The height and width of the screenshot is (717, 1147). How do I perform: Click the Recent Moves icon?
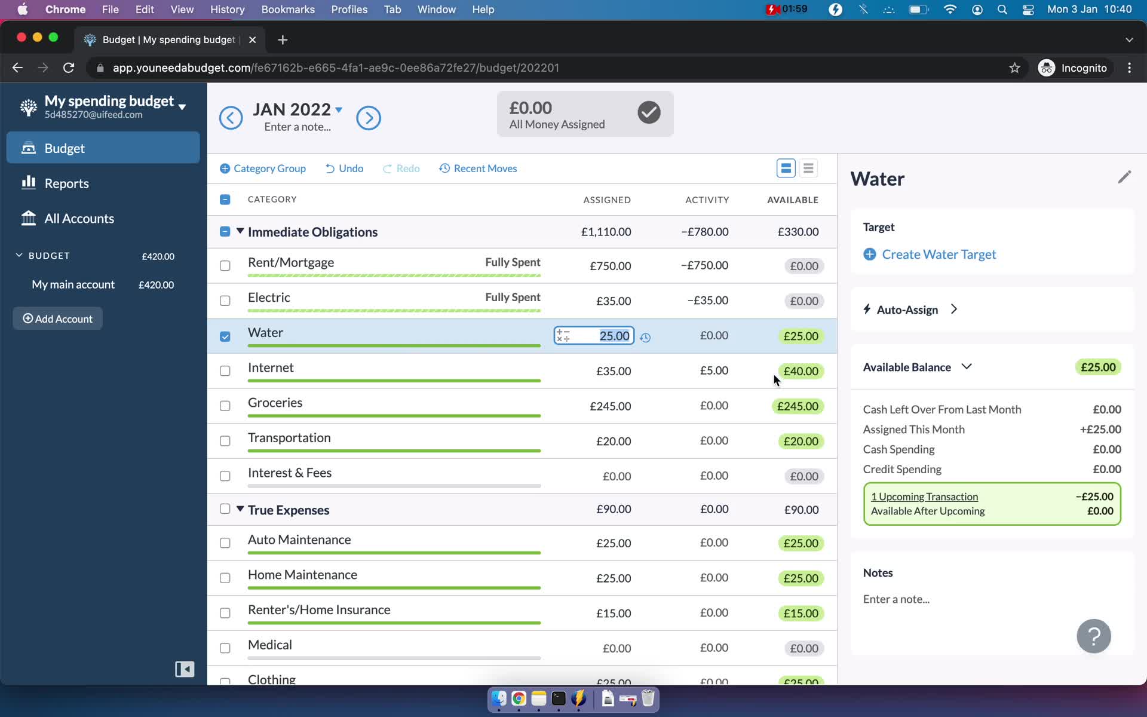point(444,168)
